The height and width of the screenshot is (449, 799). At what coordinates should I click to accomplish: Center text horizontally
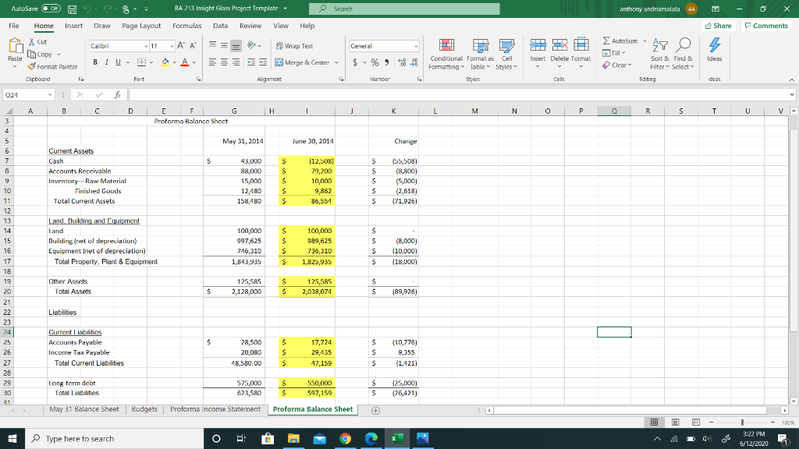pyautogui.click(x=224, y=62)
